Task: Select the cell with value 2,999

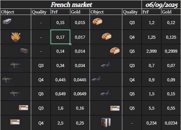Action: pyautogui.click(x=151, y=51)
